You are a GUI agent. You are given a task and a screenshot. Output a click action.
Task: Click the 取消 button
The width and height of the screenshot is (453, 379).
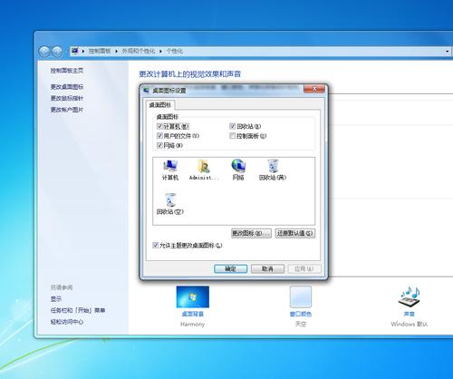pos(267,268)
